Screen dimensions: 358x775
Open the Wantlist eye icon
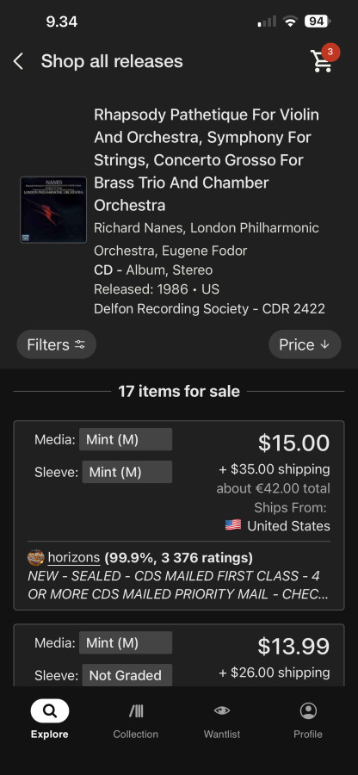pos(222,710)
